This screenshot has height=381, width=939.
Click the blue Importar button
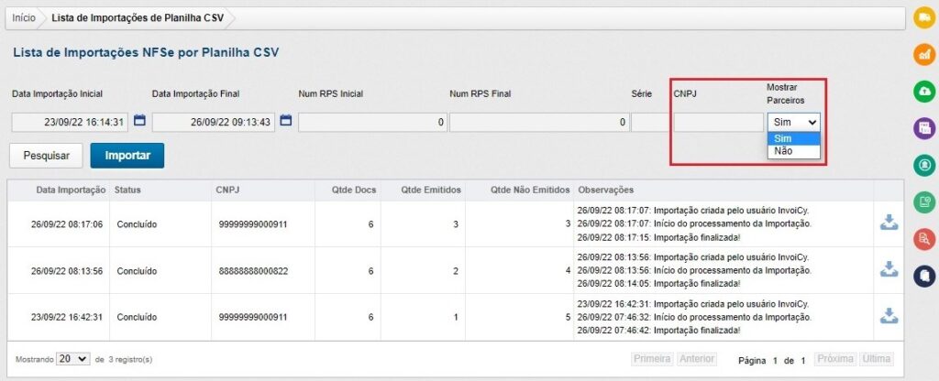pos(127,156)
